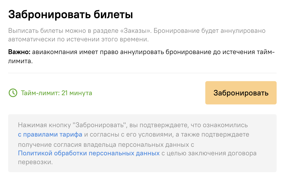Click «Бронирование будет аннулировано» phrase
This screenshot has width=284, height=181.
coord(210,31)
